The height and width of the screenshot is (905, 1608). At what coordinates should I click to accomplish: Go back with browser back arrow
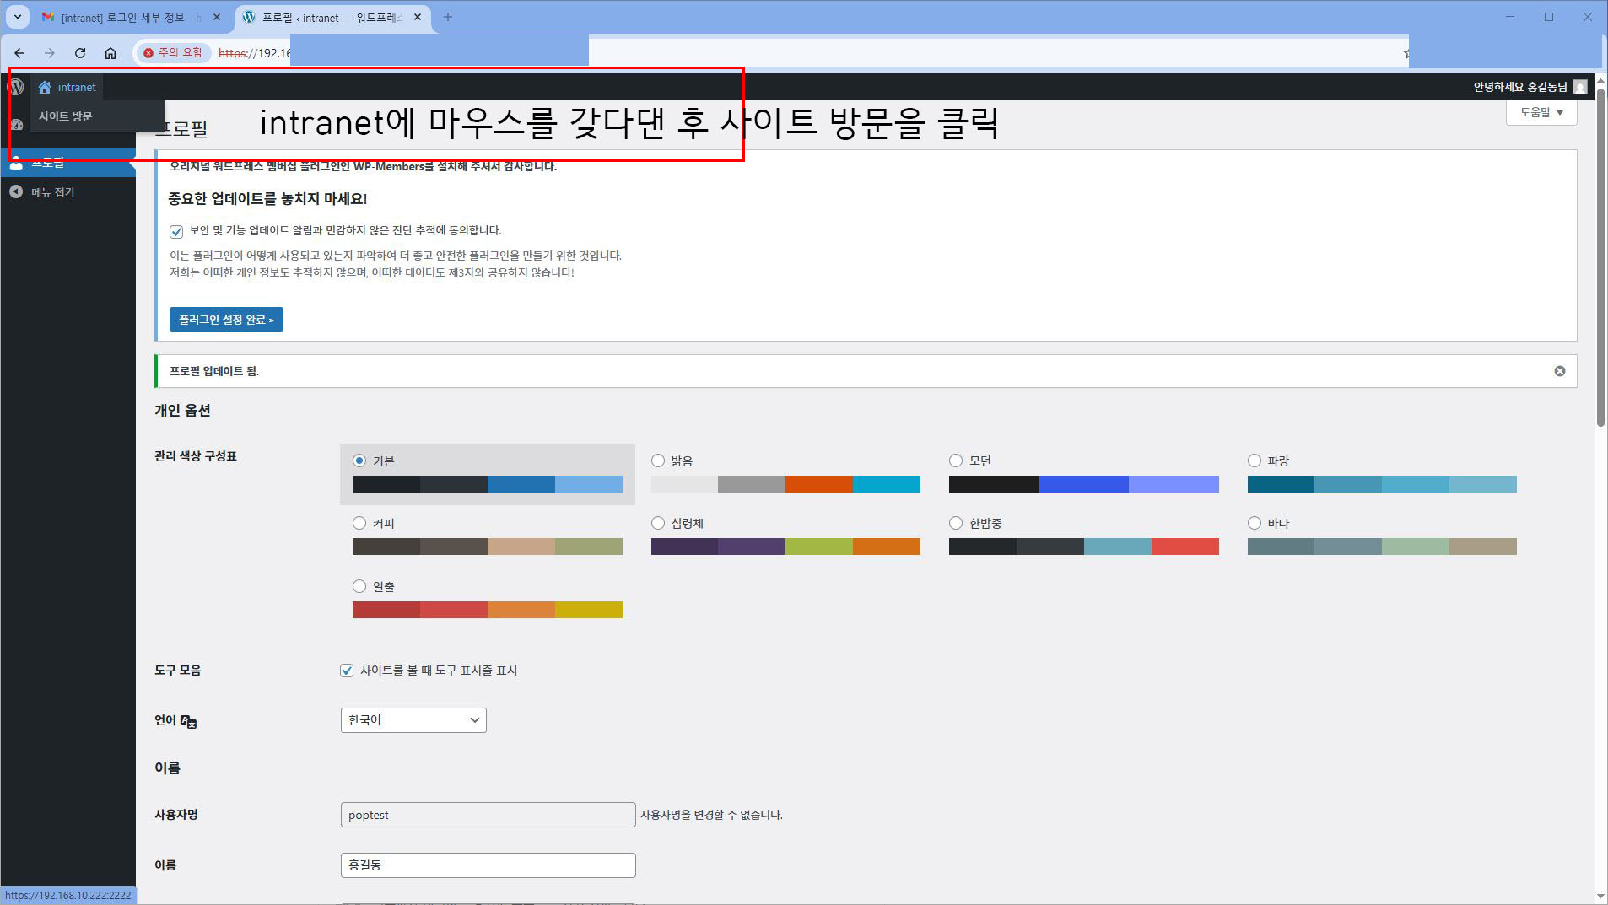tap(19, 53)
